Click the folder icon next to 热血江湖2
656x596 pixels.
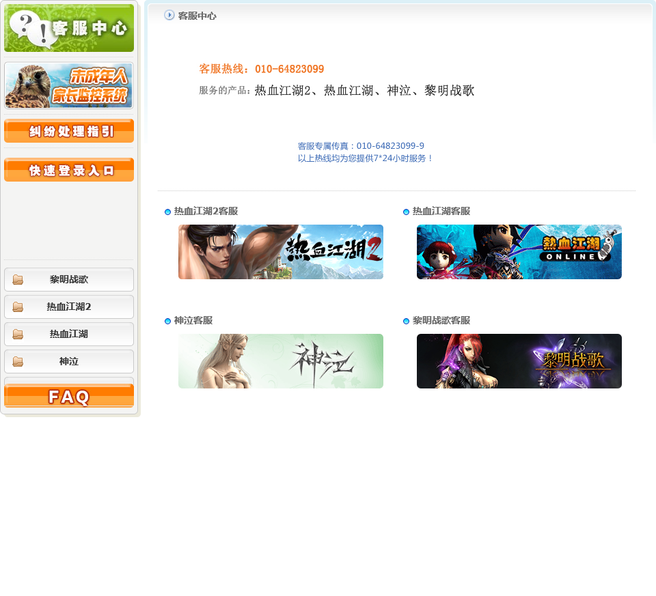tap(18, 307)
